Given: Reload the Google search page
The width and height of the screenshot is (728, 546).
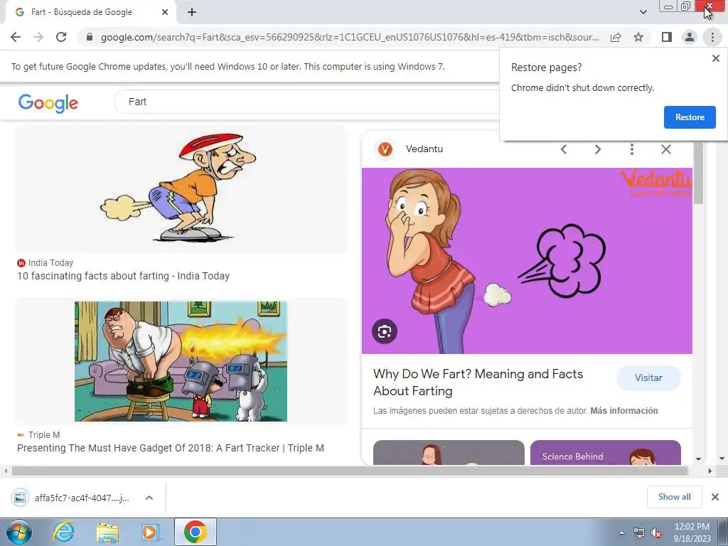Looking at the screenshot, I should tap(61, 37).
